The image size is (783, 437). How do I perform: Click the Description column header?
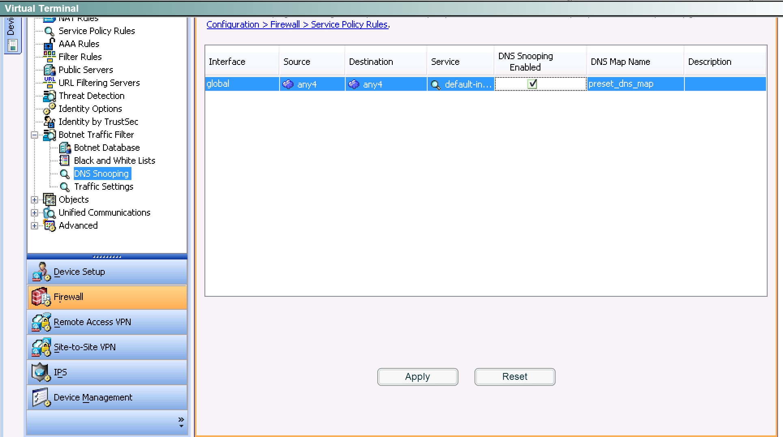[725, 62]
